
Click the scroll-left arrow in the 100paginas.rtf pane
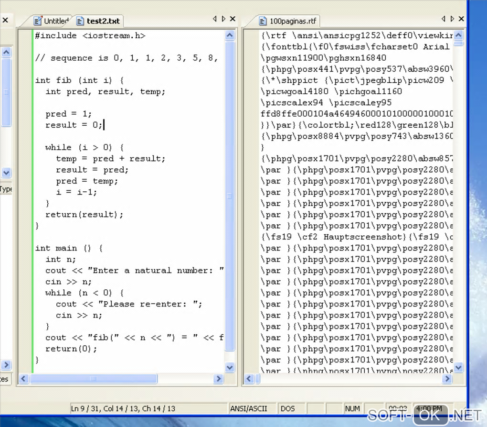[x=249, y=379]
